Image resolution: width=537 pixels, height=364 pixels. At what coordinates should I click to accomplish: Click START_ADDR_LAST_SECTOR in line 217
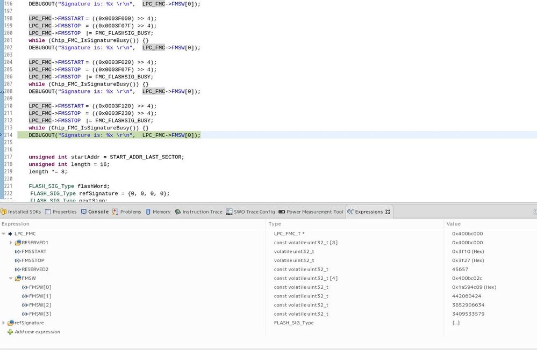point(145,157)
